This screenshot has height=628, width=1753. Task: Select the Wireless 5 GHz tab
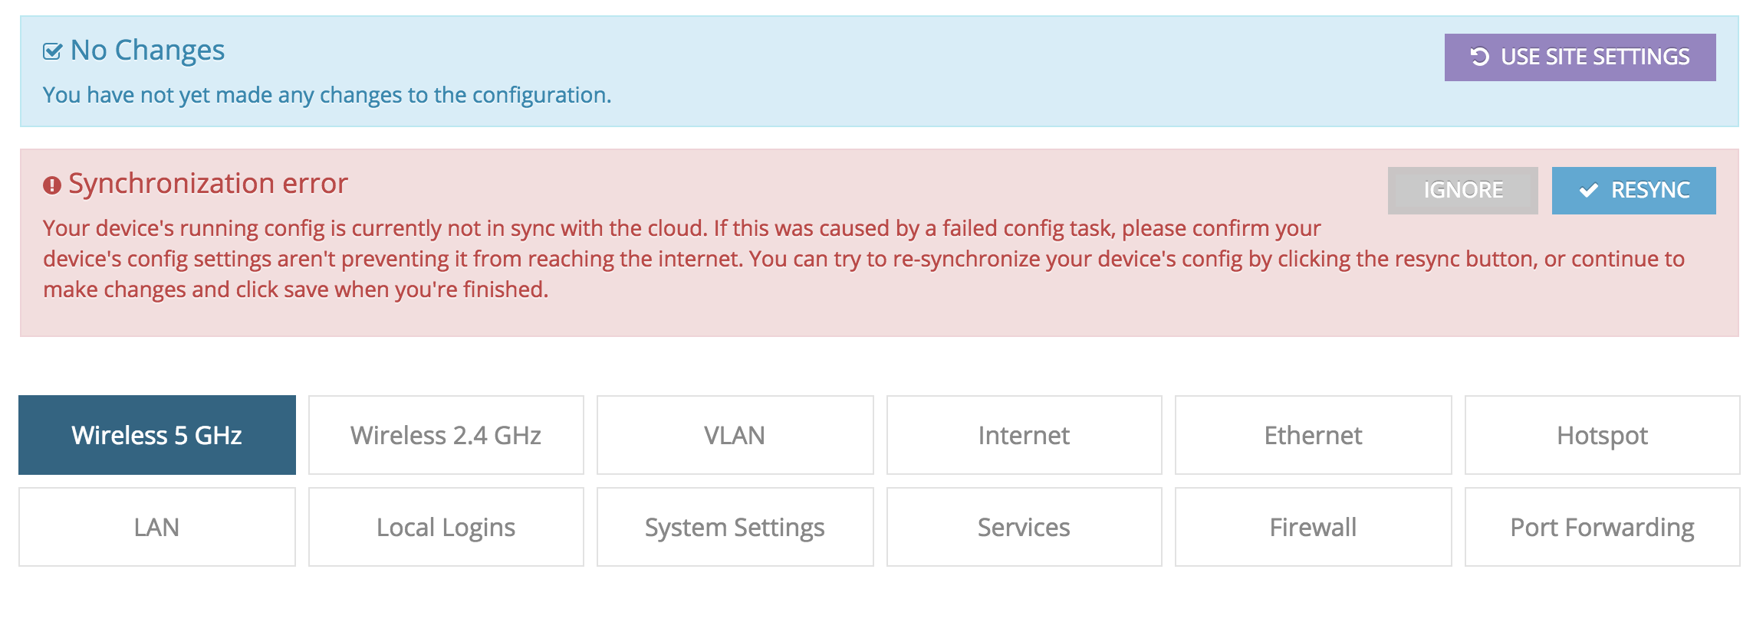point(156,435)
